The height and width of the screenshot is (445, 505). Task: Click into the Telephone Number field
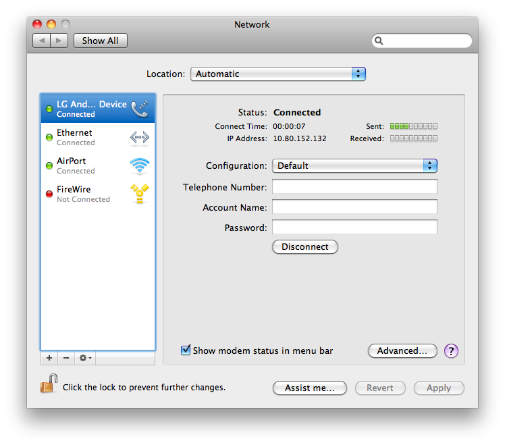pyautogui.click(x=354, y=187)
